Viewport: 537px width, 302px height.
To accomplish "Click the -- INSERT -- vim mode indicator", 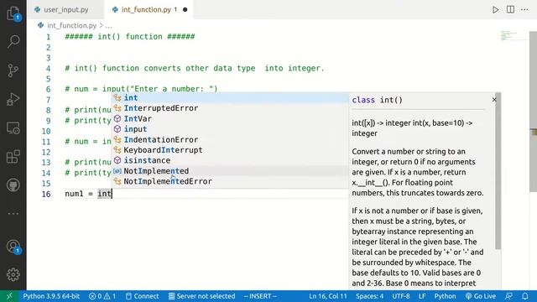I will tap(260, 296).
